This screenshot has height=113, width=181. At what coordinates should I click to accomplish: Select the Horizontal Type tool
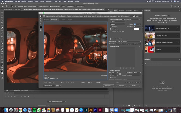point(2,54)
